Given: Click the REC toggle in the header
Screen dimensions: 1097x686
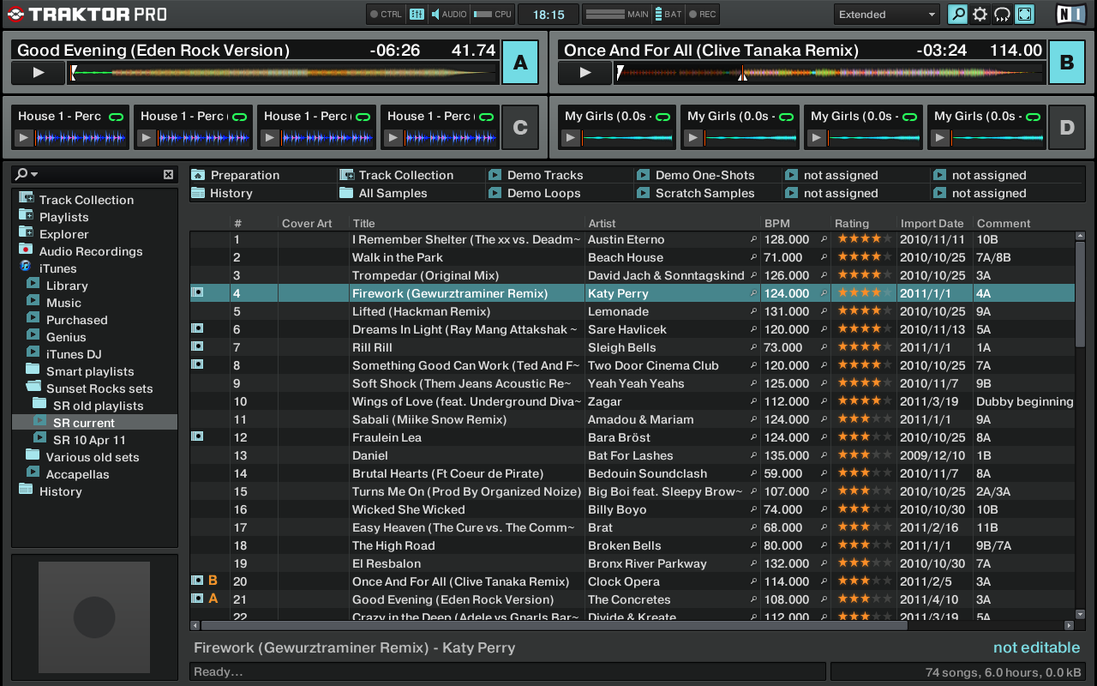Looking at the screenshot, I should pos(703,14).
